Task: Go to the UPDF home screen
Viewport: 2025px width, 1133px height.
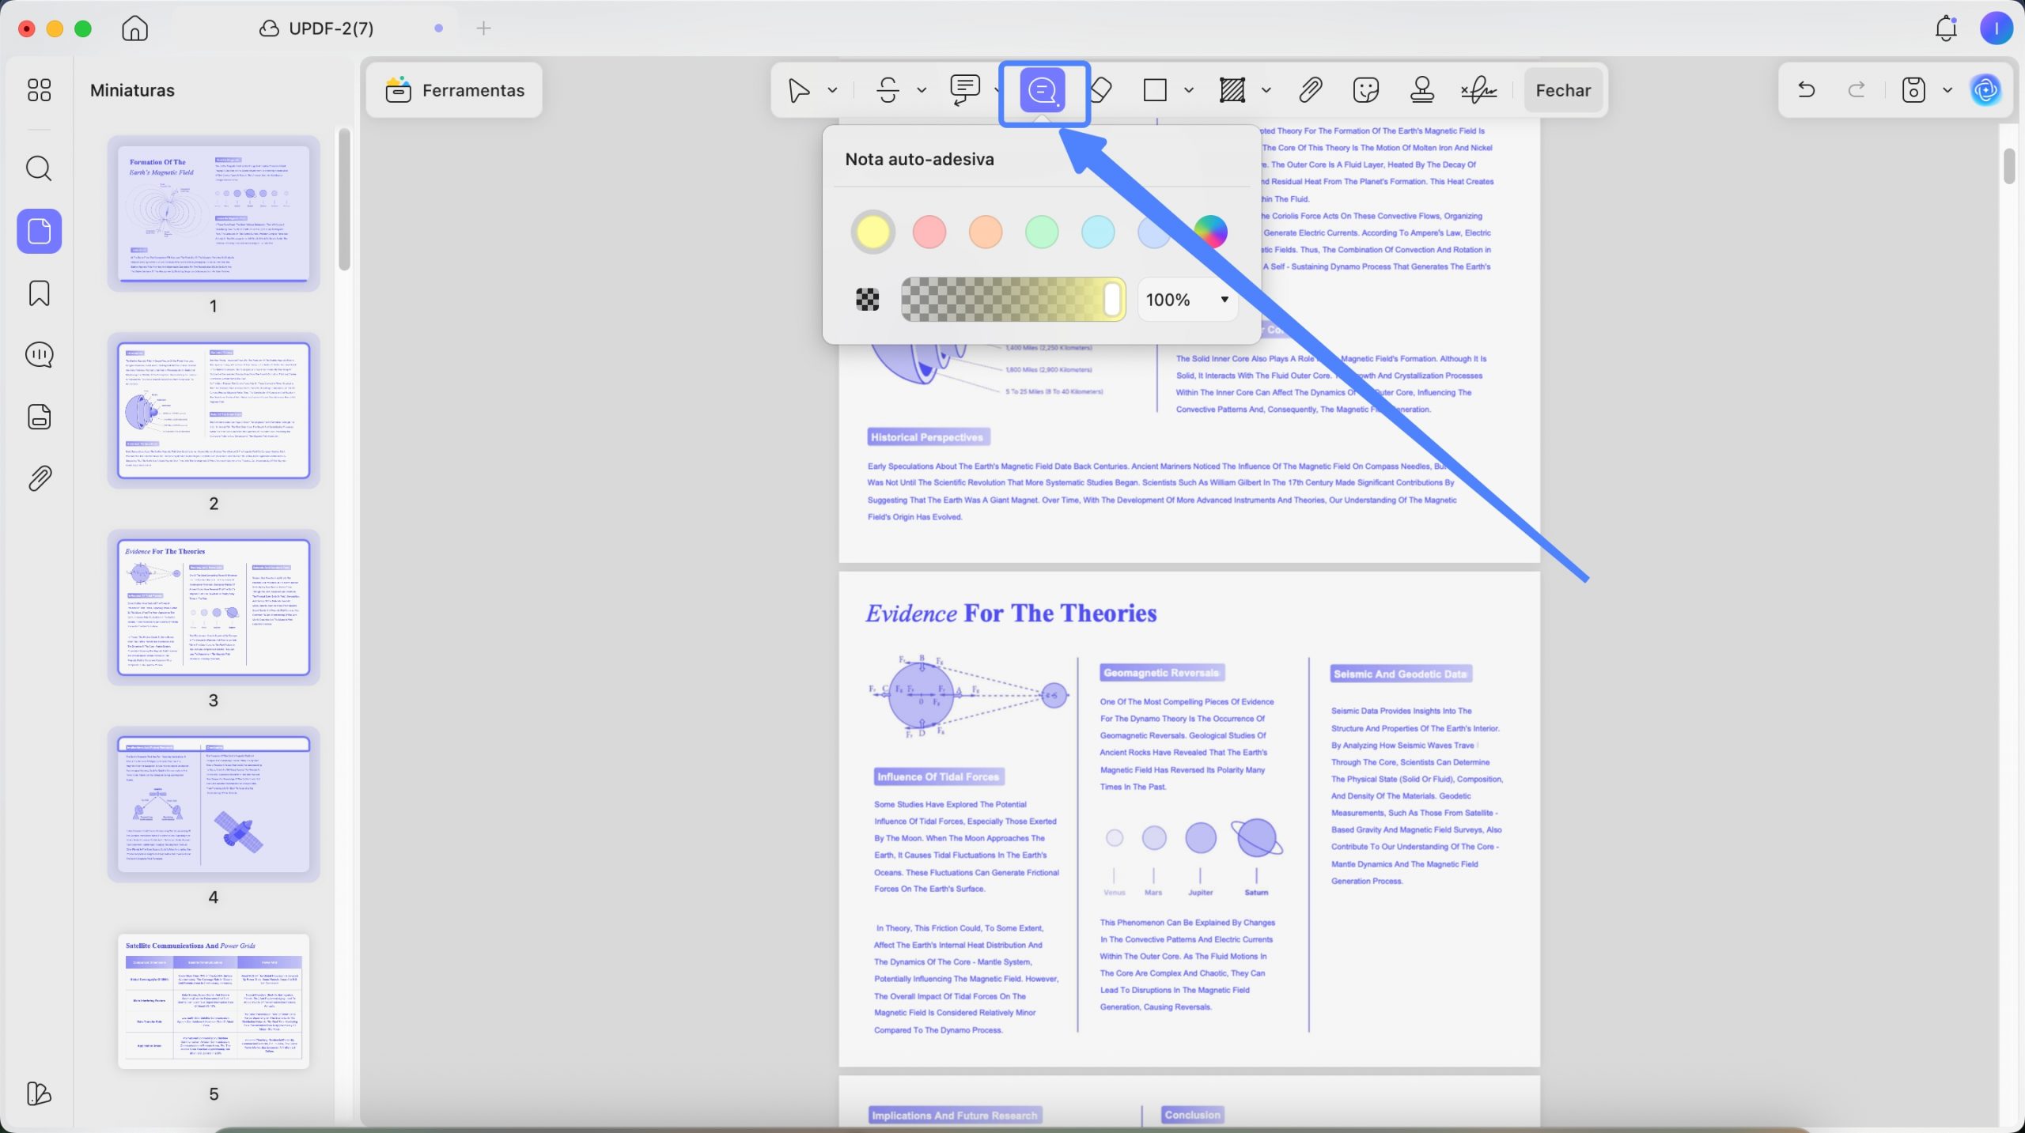Action: tap(135, 28)
